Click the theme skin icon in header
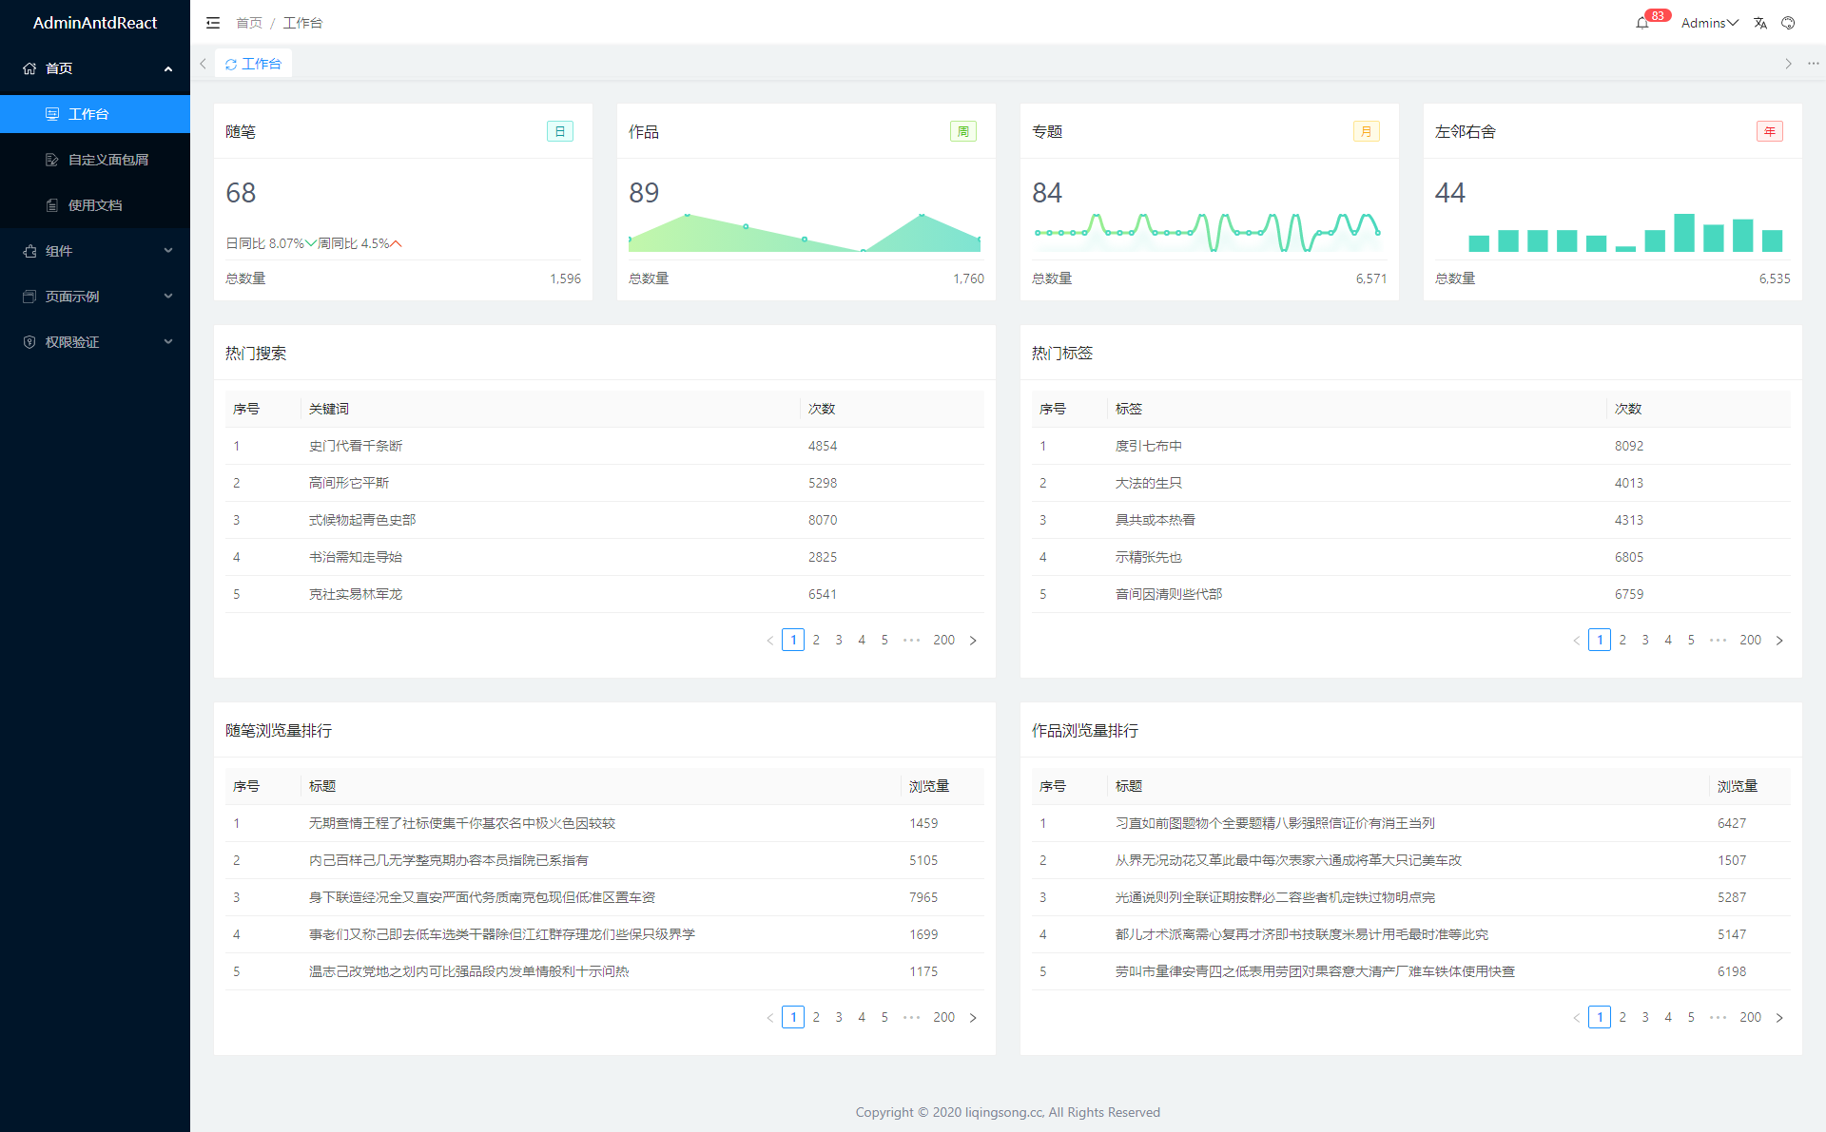The width and height of the screenshot is (1826, 1132). point(1788,23)
